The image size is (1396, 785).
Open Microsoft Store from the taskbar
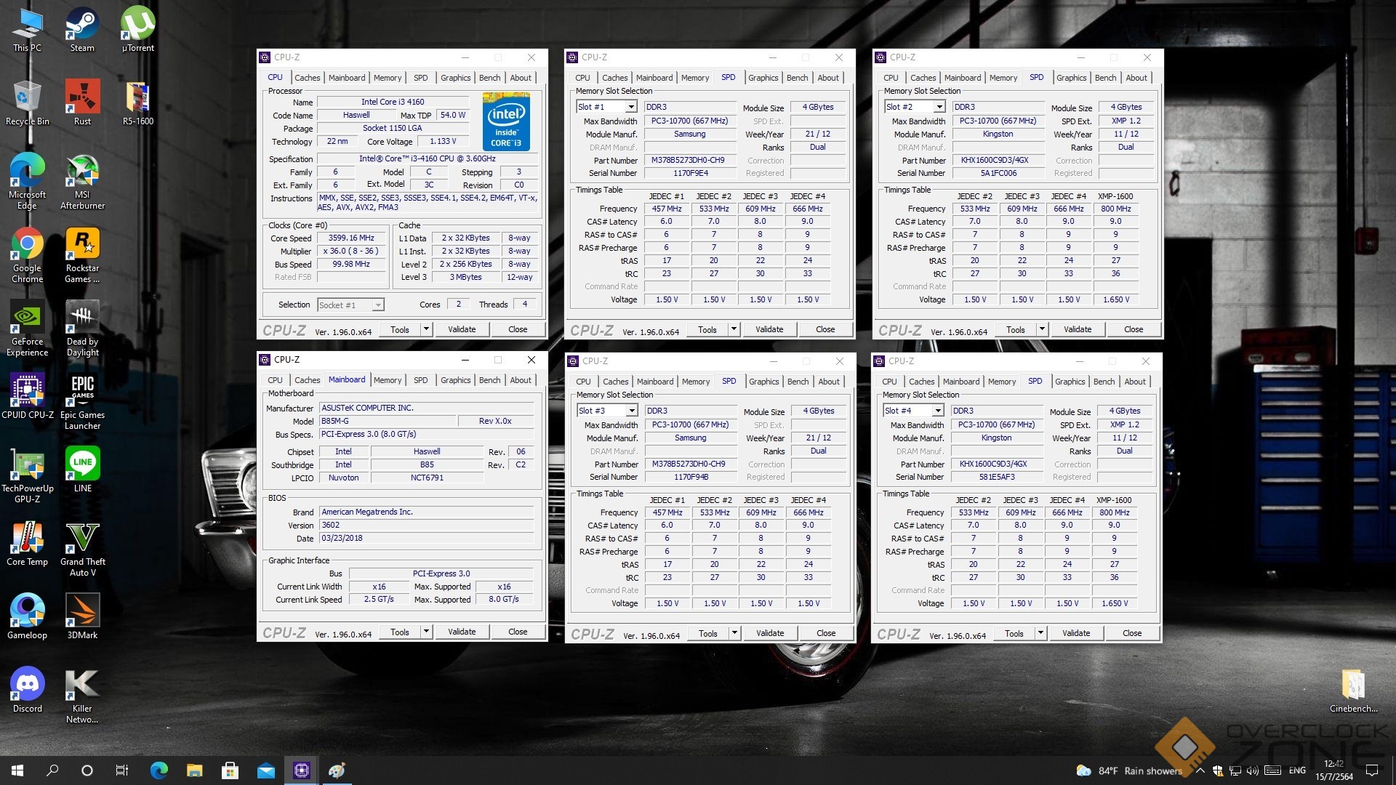(x=230, y=770)
